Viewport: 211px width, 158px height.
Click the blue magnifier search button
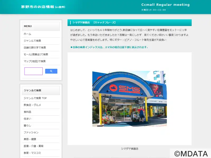pyautogui.click(x=51, y=71)
